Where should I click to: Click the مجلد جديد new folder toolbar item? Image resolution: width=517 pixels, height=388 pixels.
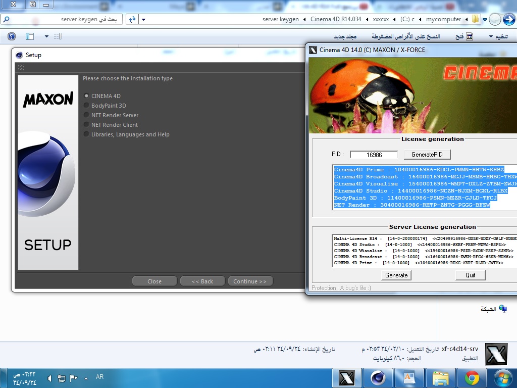pyautogui.click(x=345, y=36)
